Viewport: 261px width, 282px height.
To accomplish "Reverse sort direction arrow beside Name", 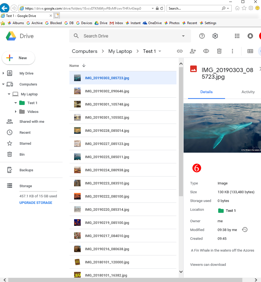I will [84, 65].
